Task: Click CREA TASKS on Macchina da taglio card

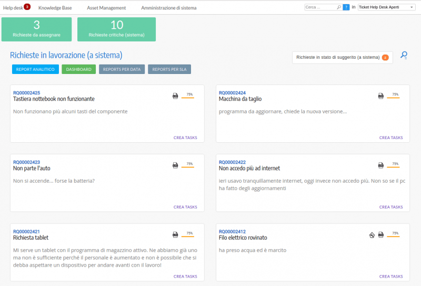Action: pos(391,137)
